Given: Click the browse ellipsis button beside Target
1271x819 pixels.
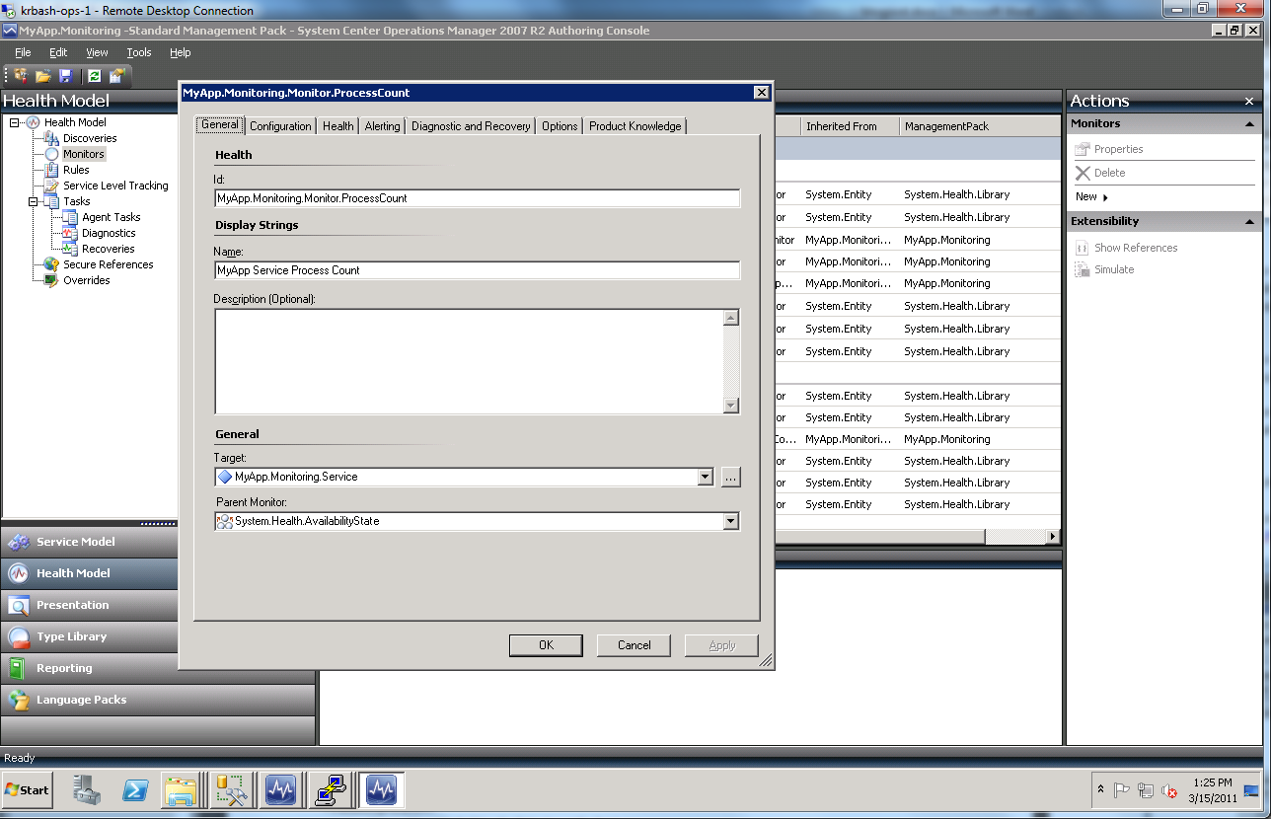Looking at the screenshot, I should pyautogui.click(x=730, y=478).
